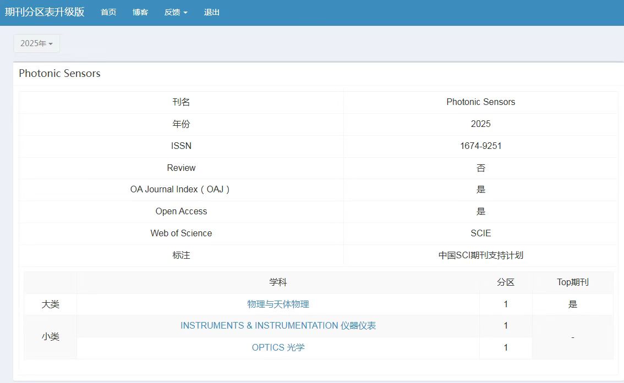Click the Top期刊 column header
The width and height of the screenshot is (624, 383).
pos(572,282)
